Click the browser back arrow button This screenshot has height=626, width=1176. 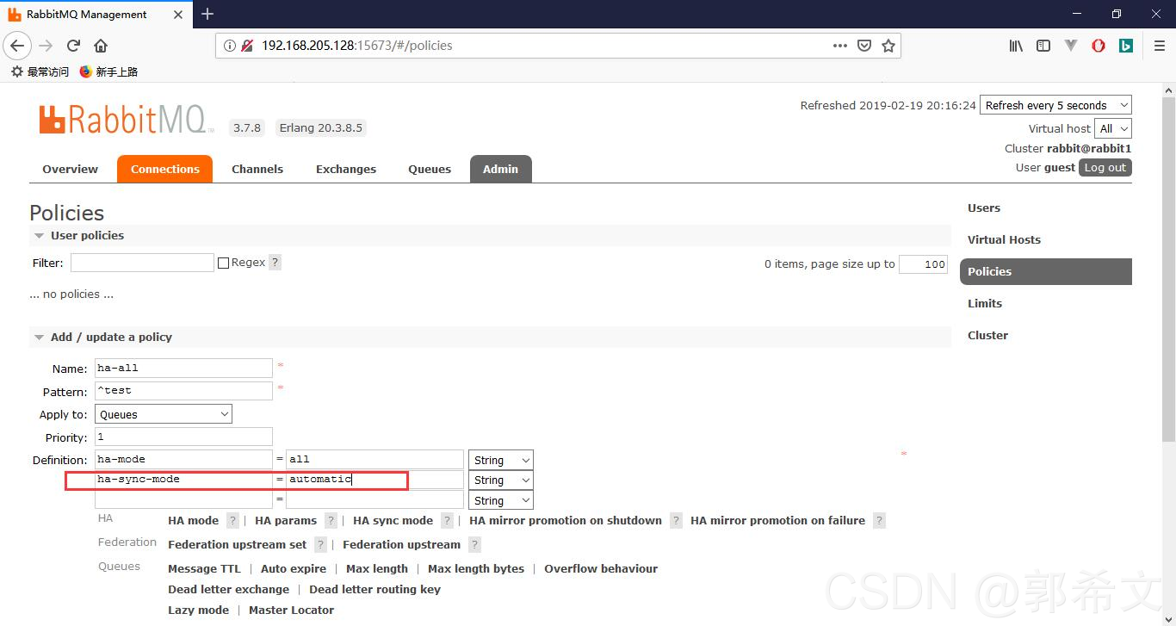pyautogui.click(x=17, y=46)
